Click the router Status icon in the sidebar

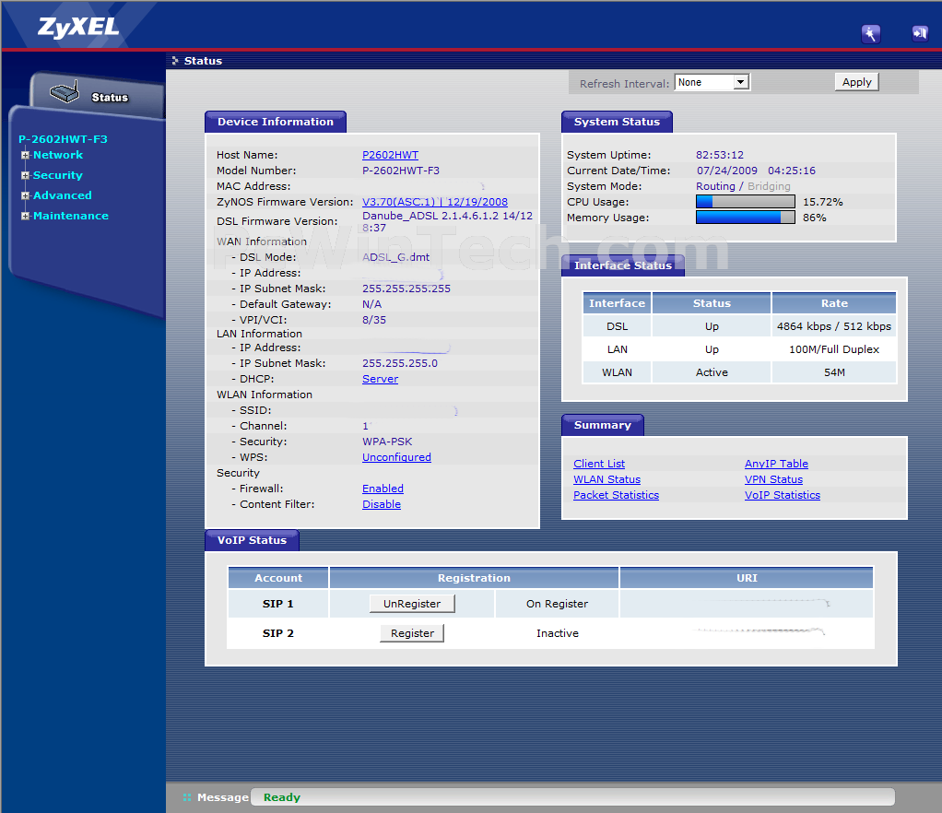[65, 92]
